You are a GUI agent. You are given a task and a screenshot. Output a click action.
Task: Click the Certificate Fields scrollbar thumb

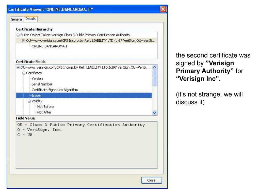[155, 78]
